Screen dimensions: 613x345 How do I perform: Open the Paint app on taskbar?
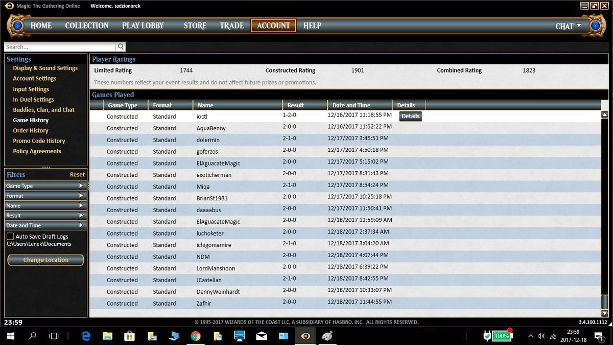[327, 336]
